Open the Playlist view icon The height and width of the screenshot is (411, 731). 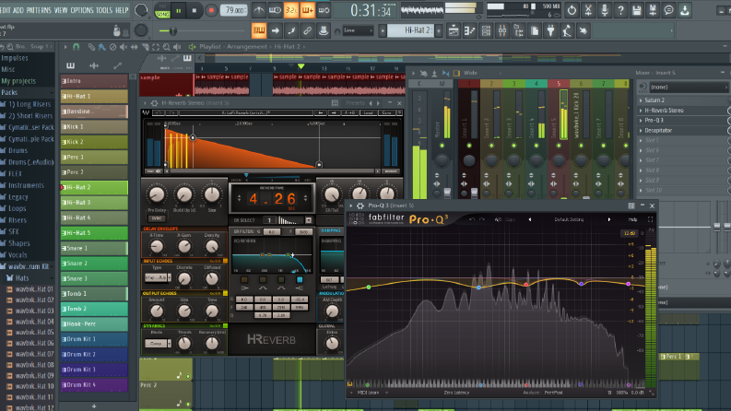(454, 30)
